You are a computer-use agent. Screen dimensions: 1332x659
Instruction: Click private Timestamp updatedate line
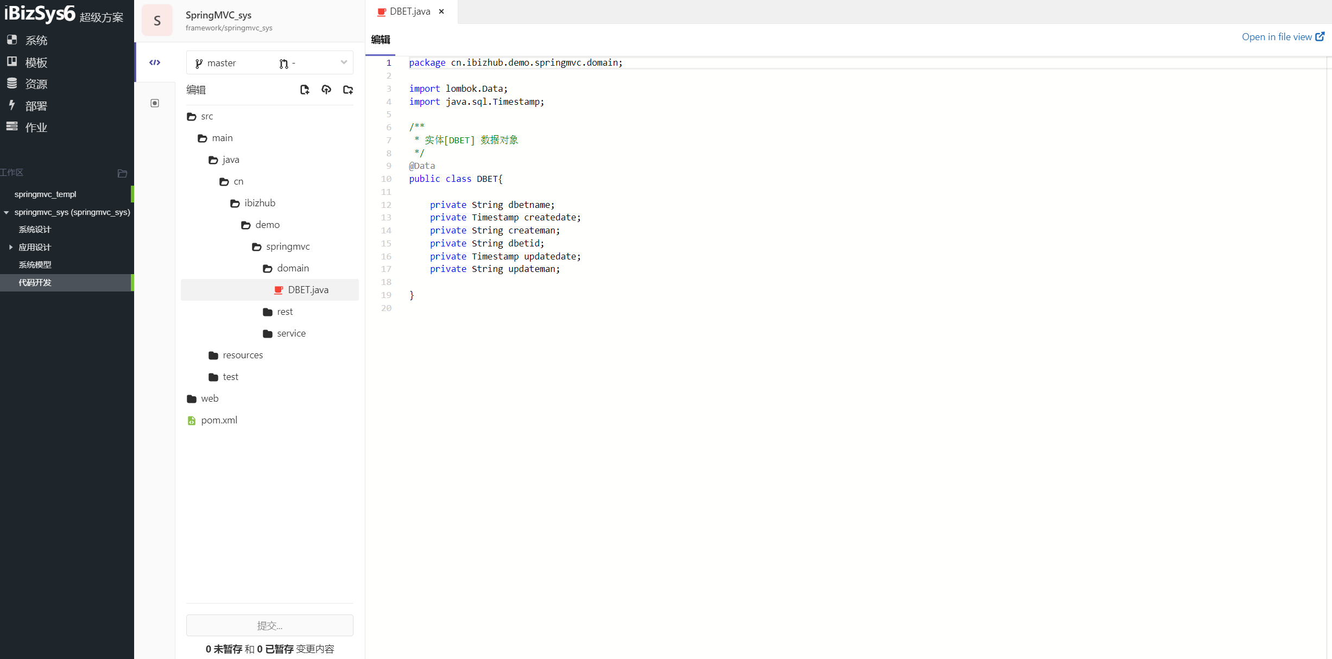coord(505,256)
